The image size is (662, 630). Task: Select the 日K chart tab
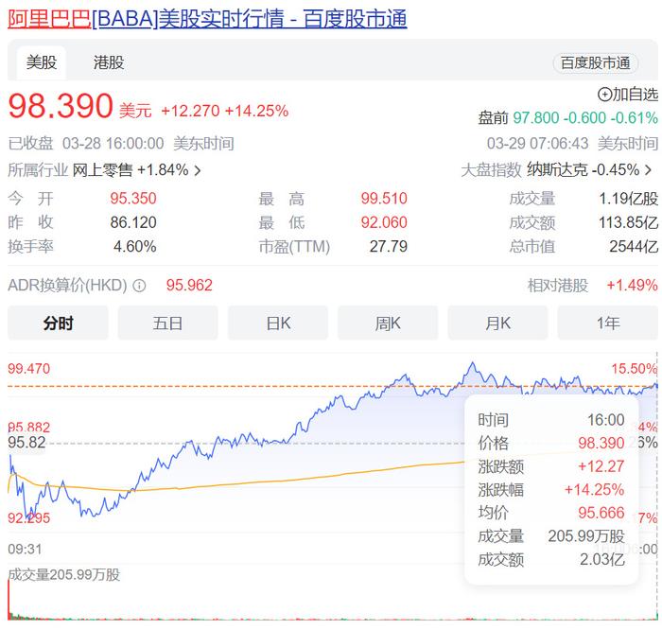tap(278, 323)
